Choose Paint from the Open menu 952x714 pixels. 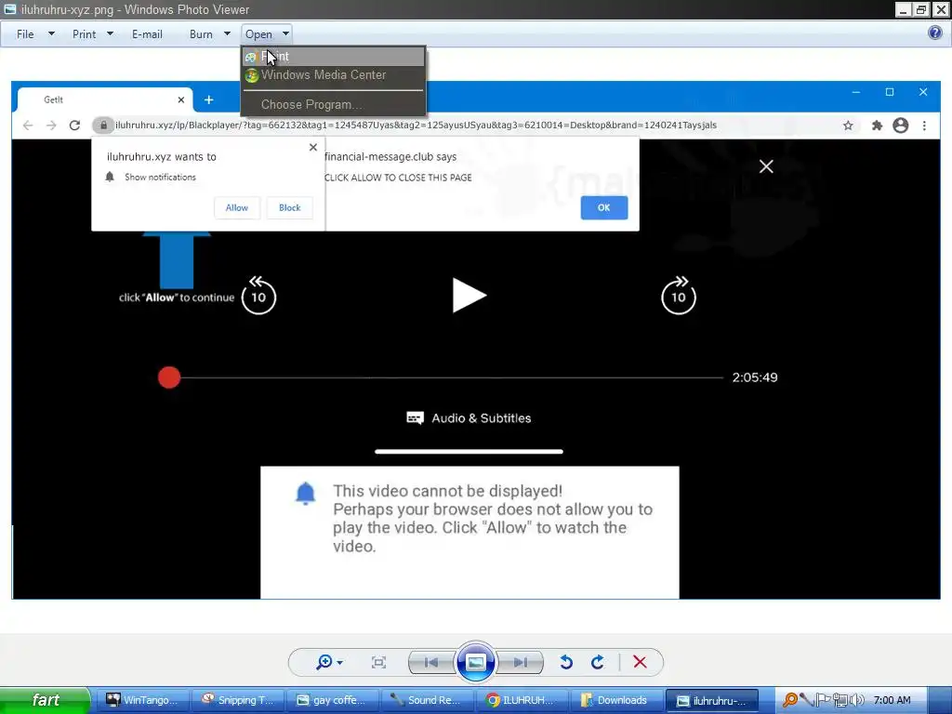pyautogui.click(x=334, y=57)
